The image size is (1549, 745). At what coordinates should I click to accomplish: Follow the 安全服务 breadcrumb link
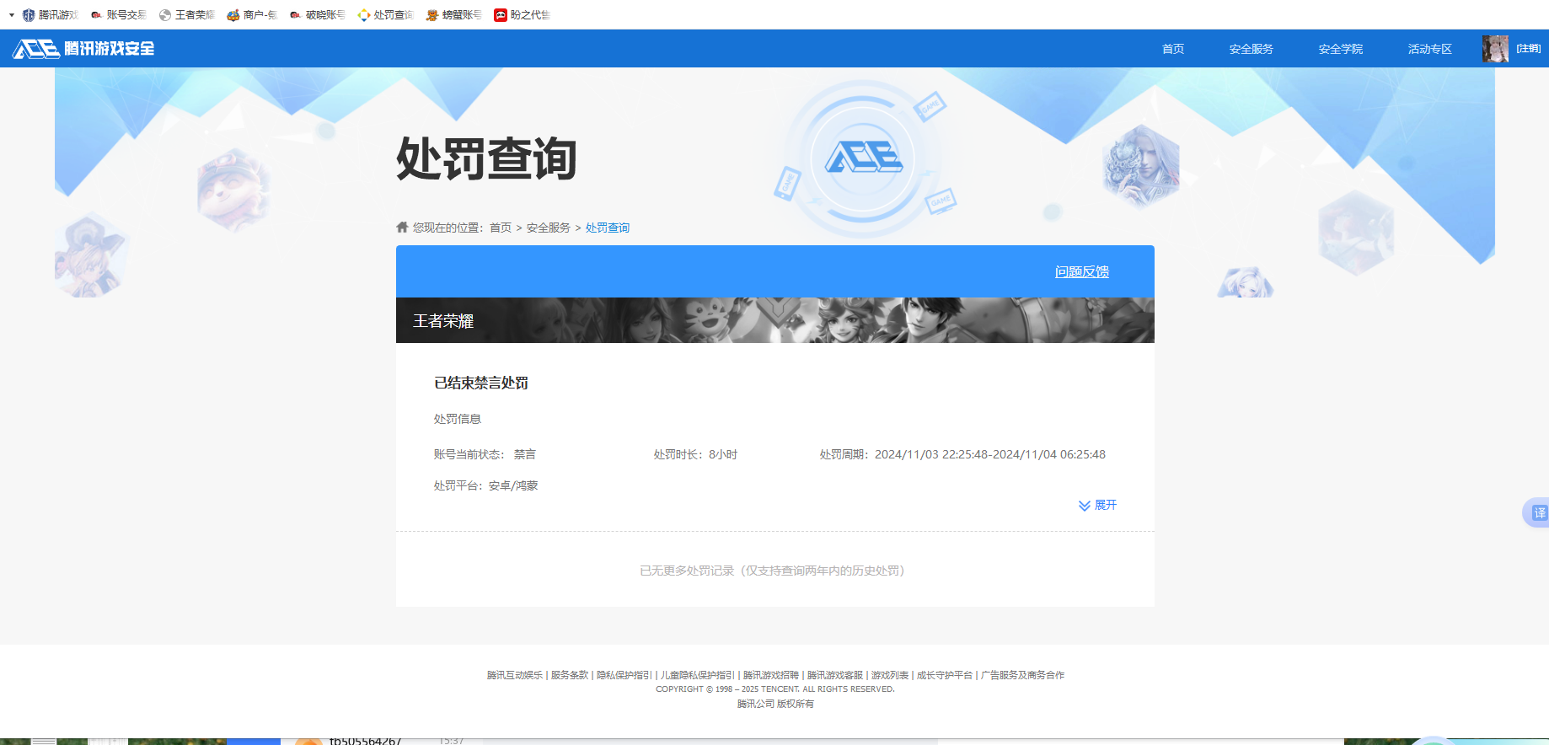(549, 228)
